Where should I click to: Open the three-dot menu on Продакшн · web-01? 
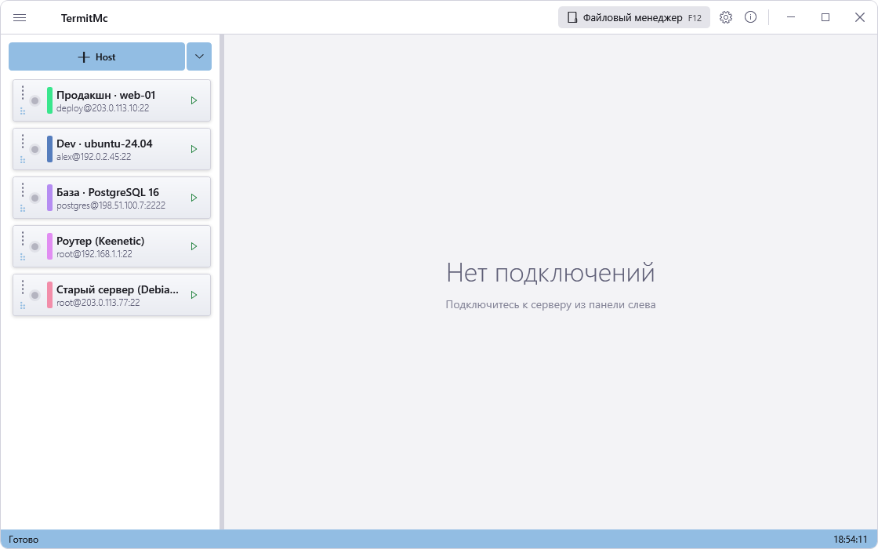(23, 93)
